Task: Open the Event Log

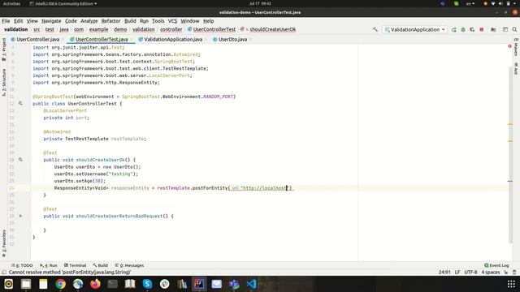Action: [496, 265]
